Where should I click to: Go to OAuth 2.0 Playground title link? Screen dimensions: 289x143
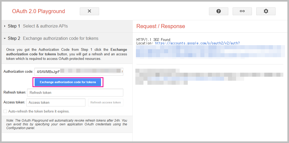pos(38,11)
